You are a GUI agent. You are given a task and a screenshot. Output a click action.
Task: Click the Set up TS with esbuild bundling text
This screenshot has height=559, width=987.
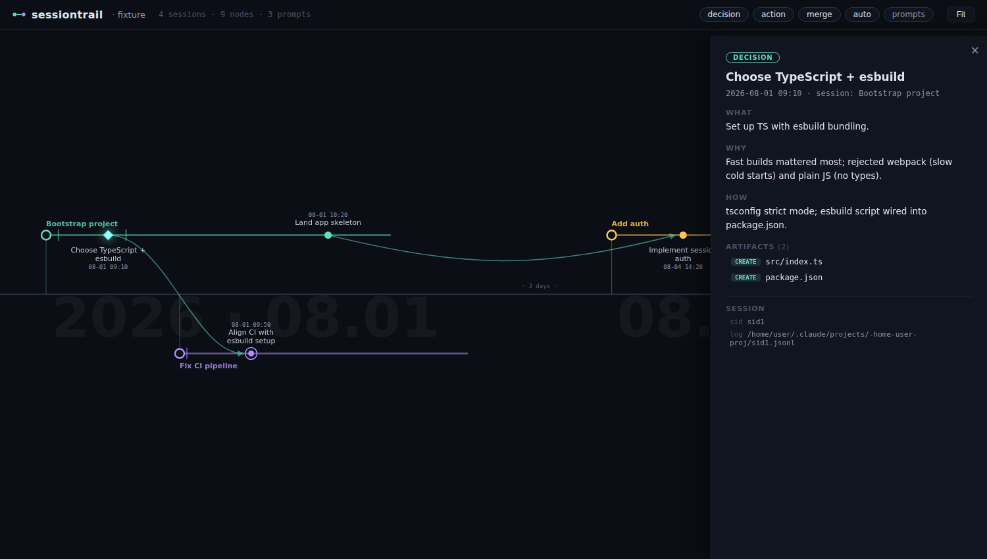click(797, 126)
